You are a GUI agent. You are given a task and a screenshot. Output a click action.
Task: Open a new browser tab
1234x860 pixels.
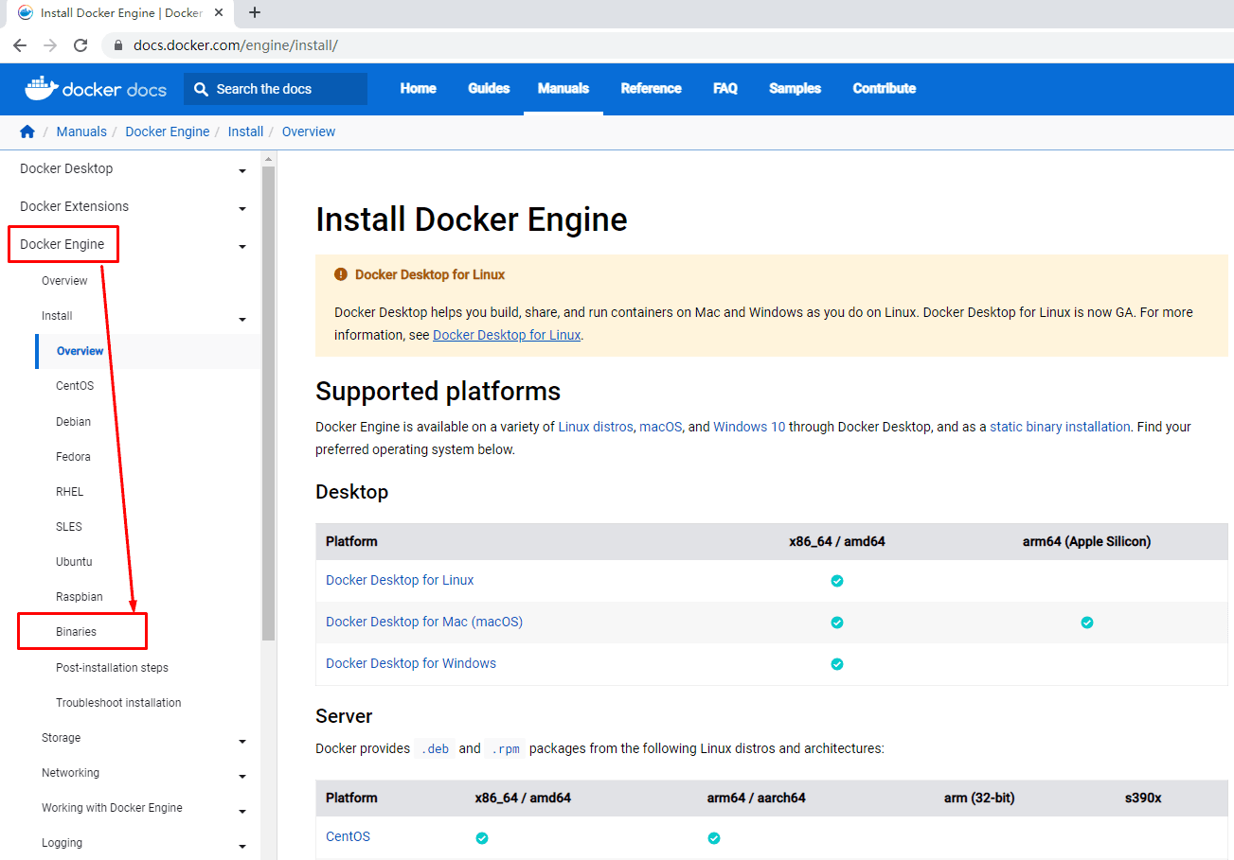tap(254, 13)
